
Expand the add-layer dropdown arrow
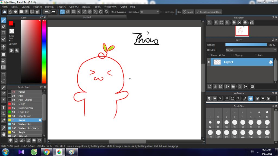[x=229, y=86]
